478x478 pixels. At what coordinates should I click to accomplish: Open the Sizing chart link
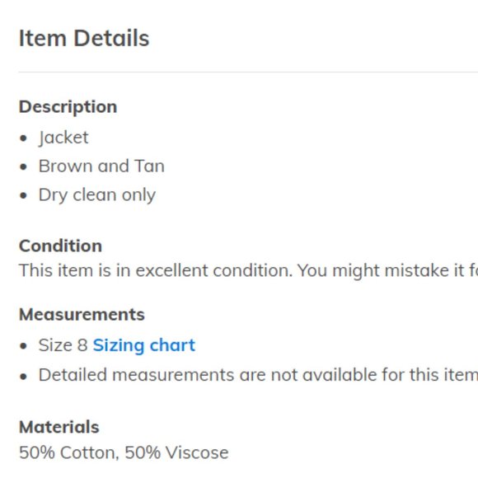(x=144, y=345)
